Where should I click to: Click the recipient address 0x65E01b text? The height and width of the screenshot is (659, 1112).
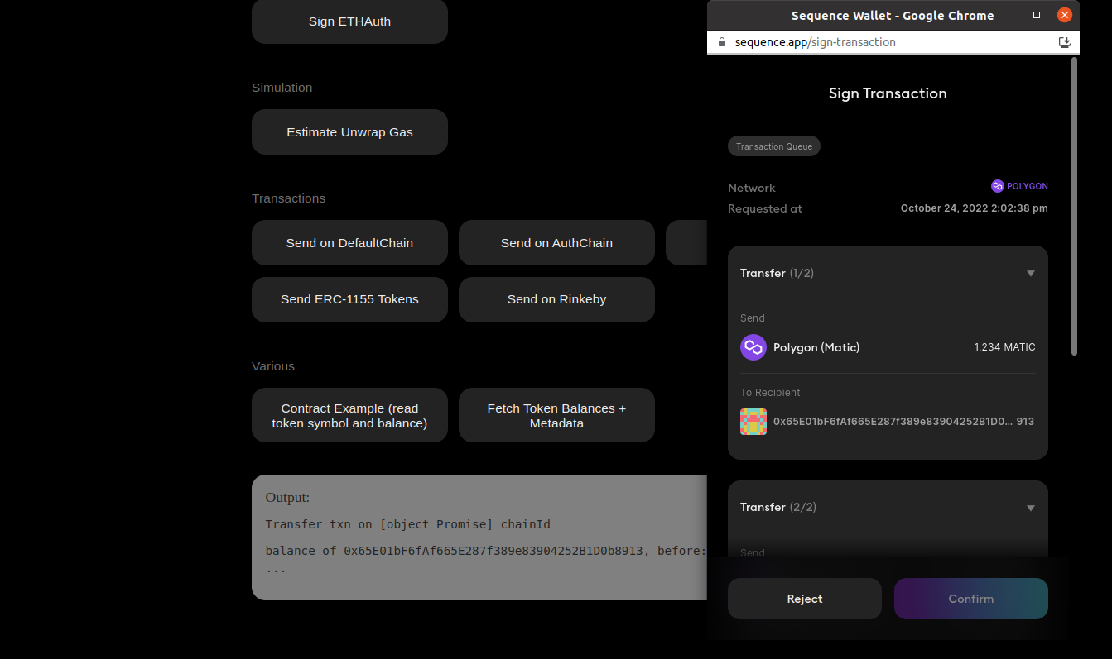[903, 422]
